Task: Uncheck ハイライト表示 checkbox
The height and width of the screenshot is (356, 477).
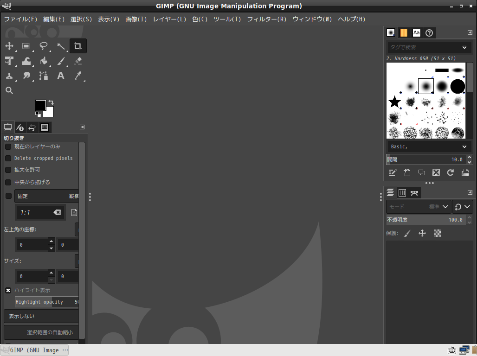Action: 8,290
